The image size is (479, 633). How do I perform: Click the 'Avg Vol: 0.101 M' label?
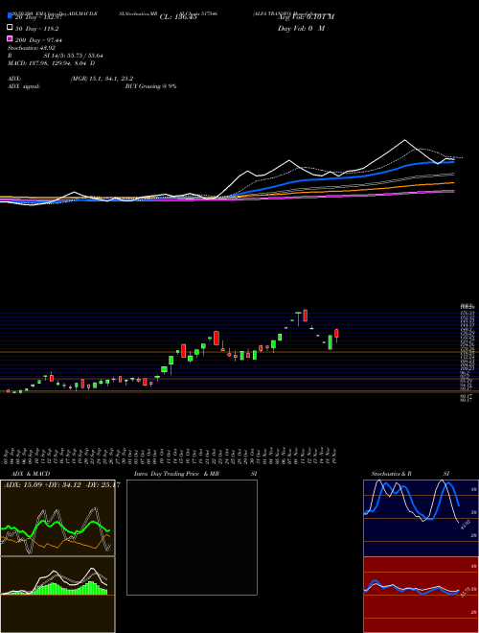pos(306,16)
